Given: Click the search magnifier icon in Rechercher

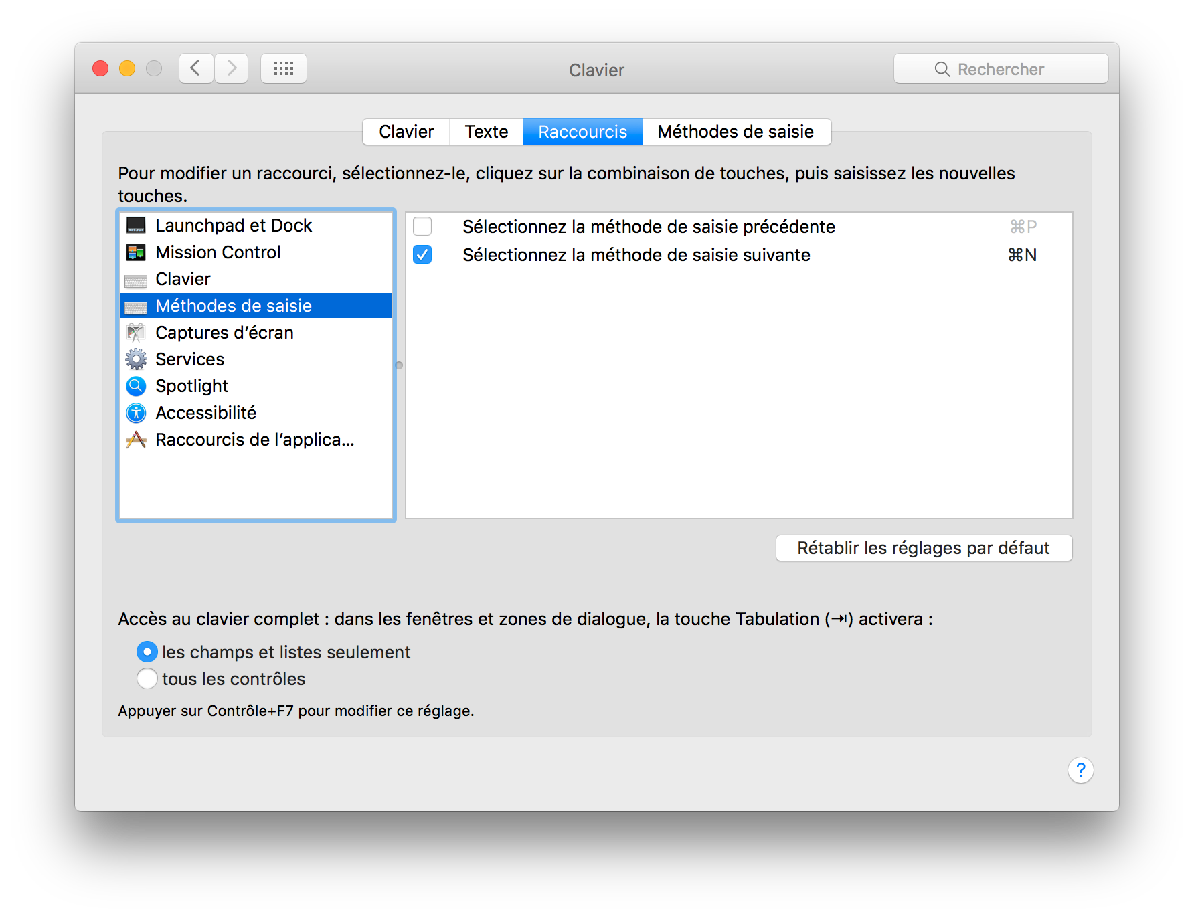Looking at the screenshot, I should point(942,69).
